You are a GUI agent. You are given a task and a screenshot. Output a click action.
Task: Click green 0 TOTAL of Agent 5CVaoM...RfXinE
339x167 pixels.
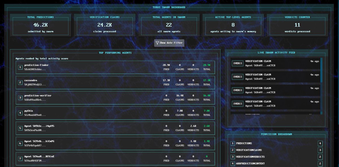click(207, 157)
